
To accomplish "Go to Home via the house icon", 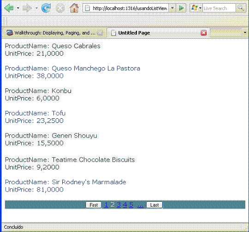I will 74,8.
